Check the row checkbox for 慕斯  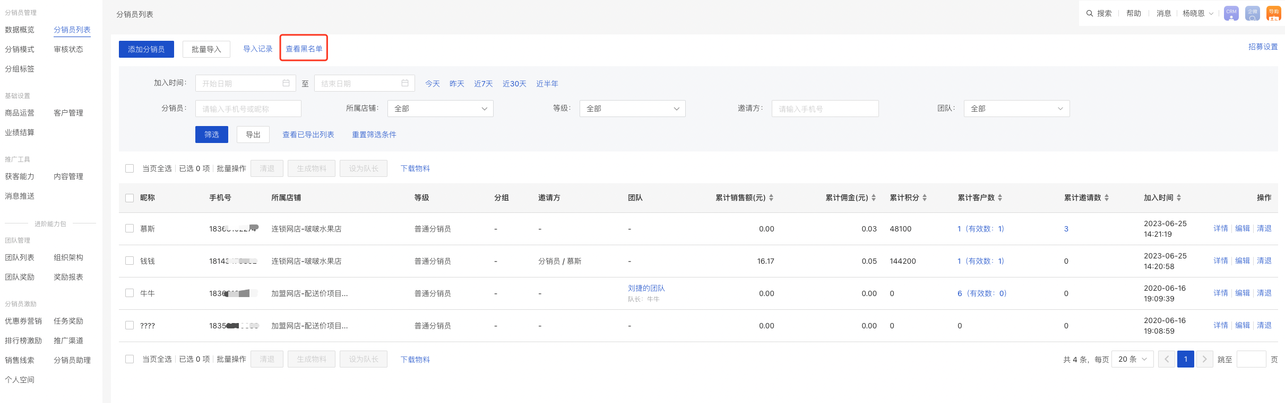pyautogui.click(x=130, y=228)
